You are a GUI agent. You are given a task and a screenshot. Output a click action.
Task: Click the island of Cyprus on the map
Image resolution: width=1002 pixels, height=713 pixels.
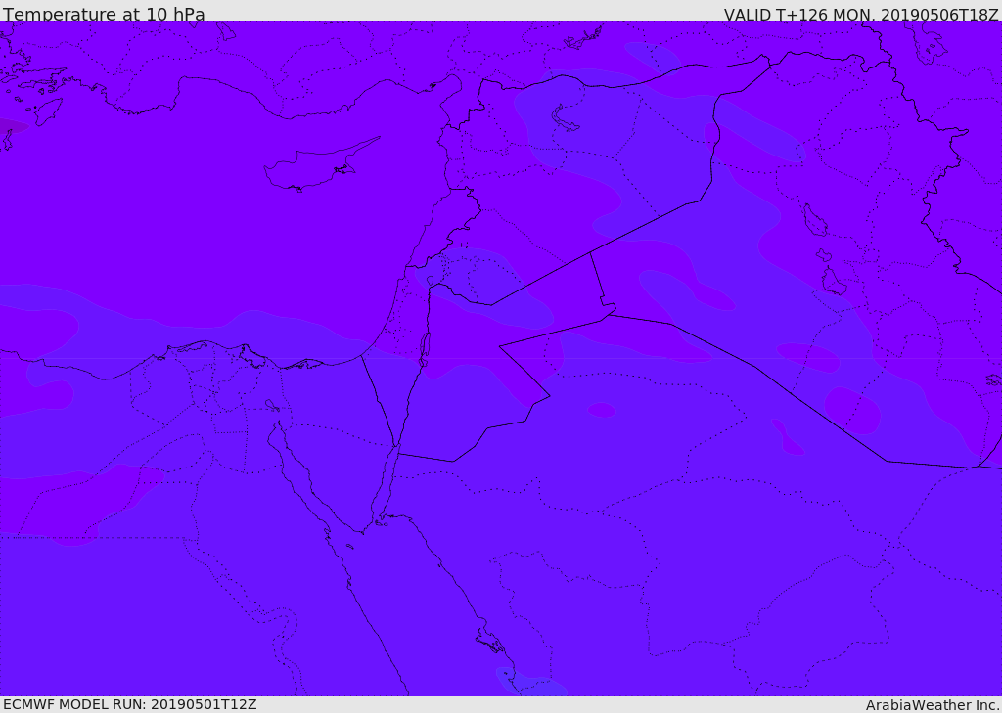(320, 166)
